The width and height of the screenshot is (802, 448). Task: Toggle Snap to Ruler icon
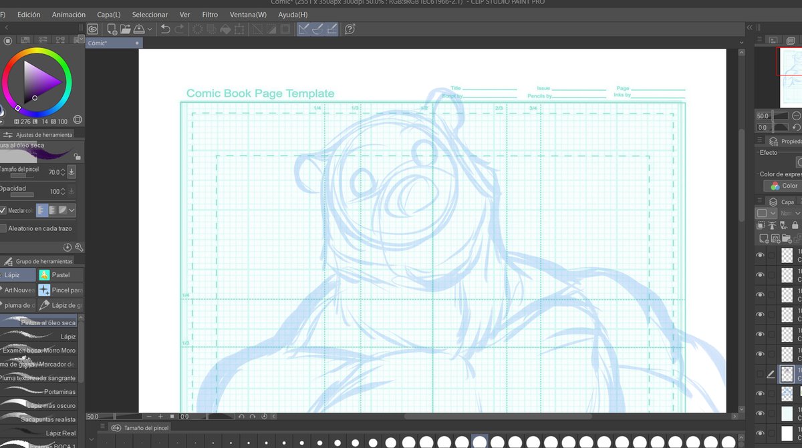303,29
